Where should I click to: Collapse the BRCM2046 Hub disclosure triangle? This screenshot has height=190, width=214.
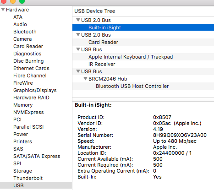[86, 79]
